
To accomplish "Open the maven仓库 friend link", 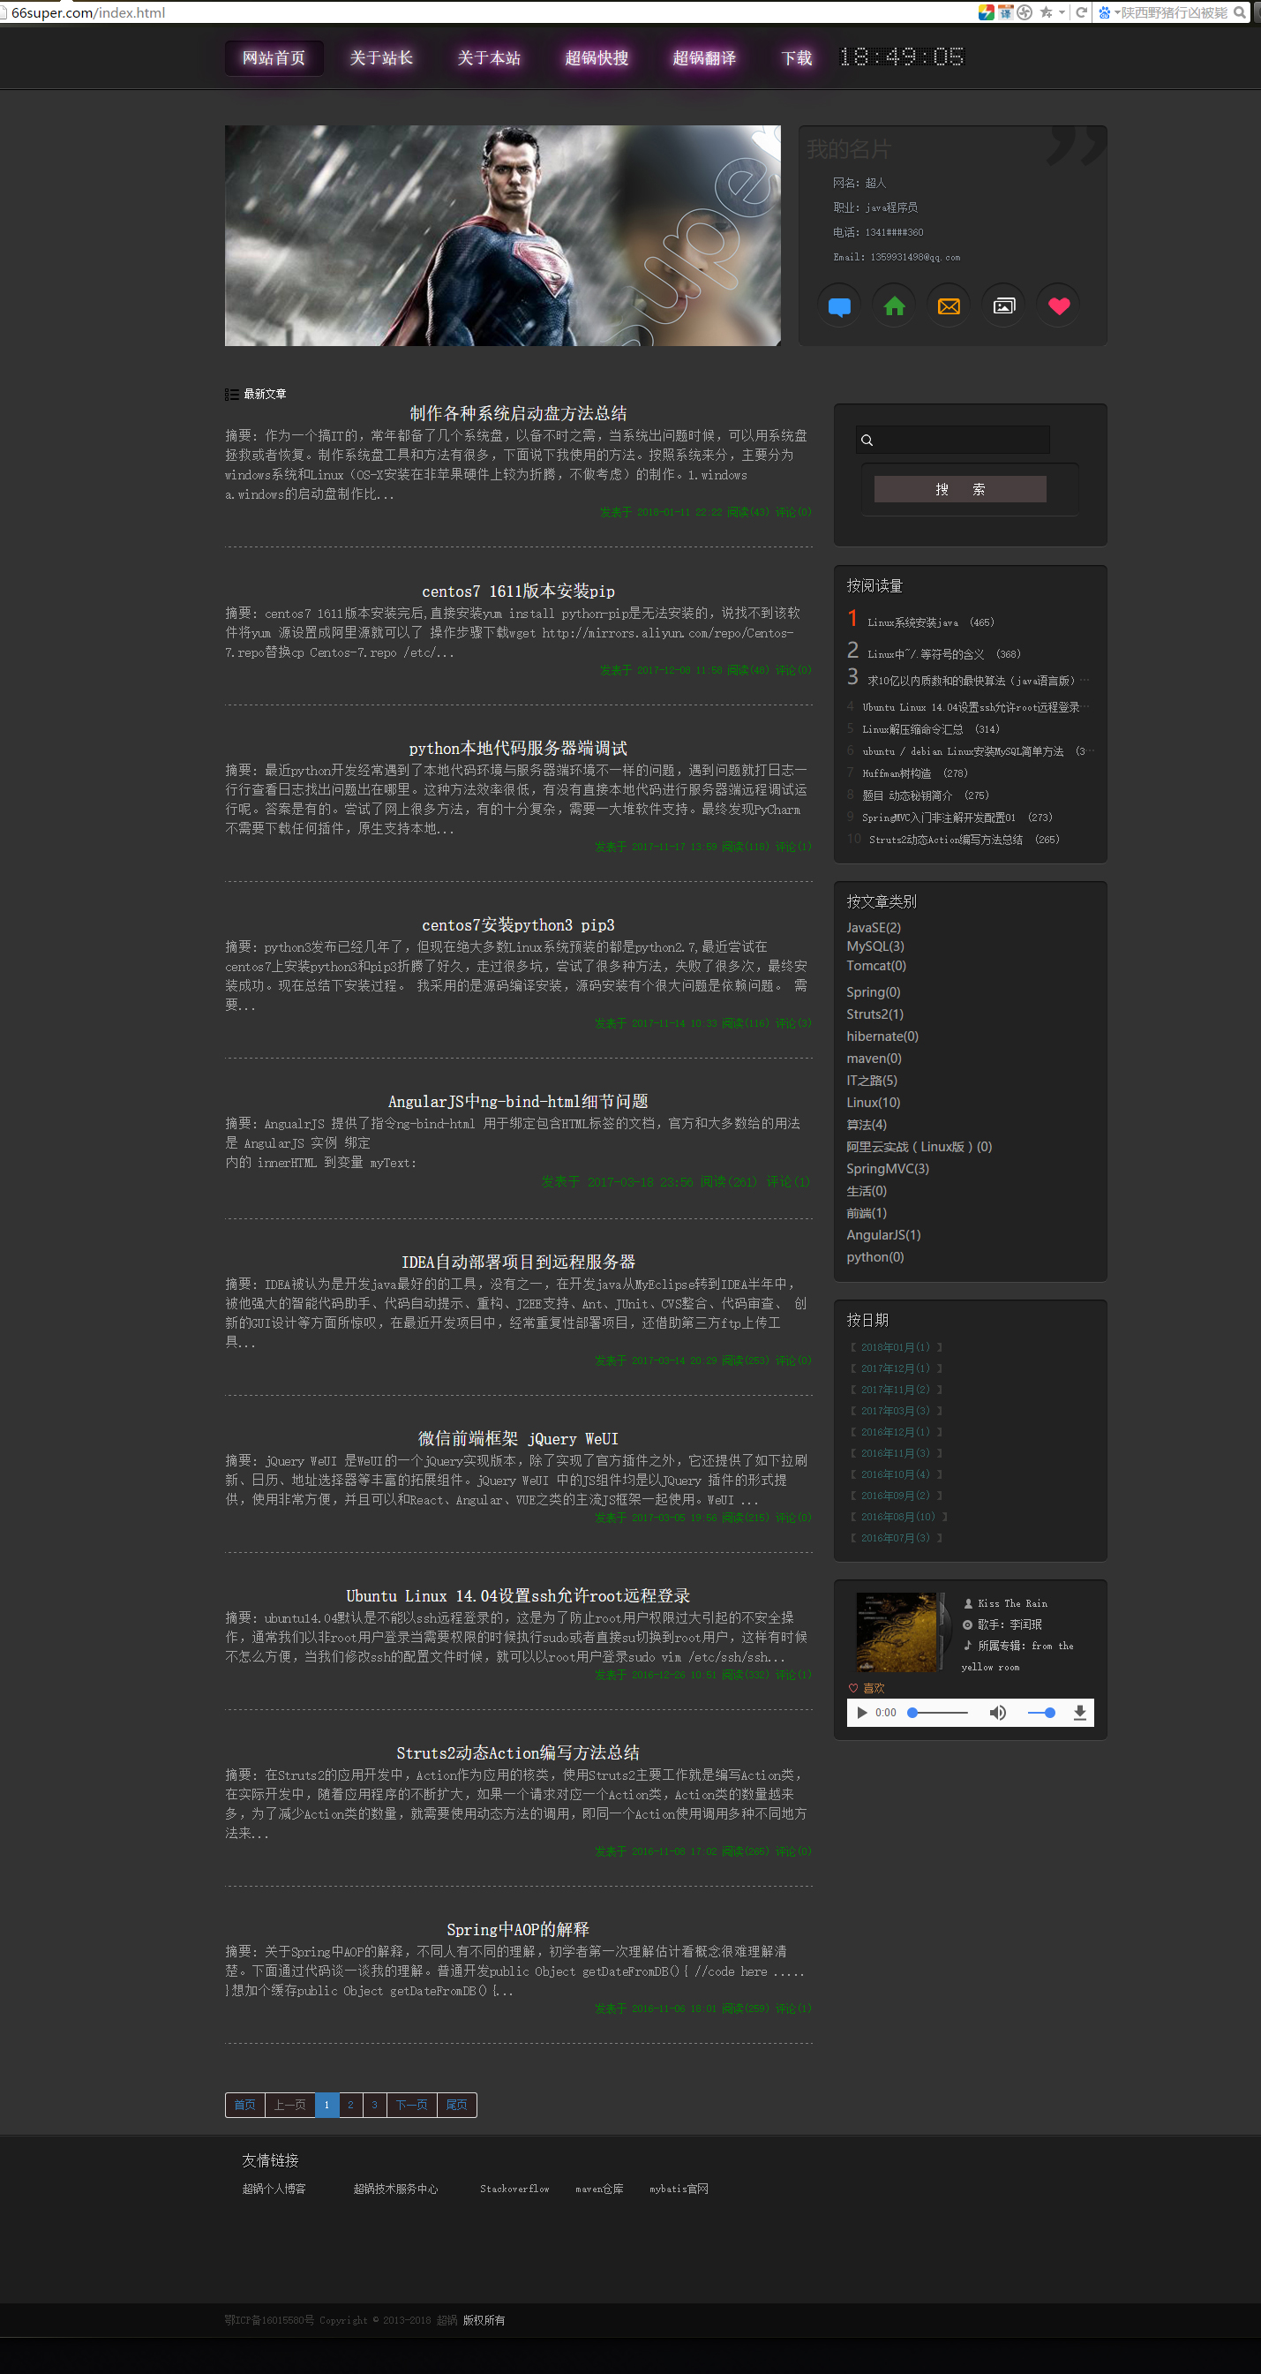I will 598,2189.
